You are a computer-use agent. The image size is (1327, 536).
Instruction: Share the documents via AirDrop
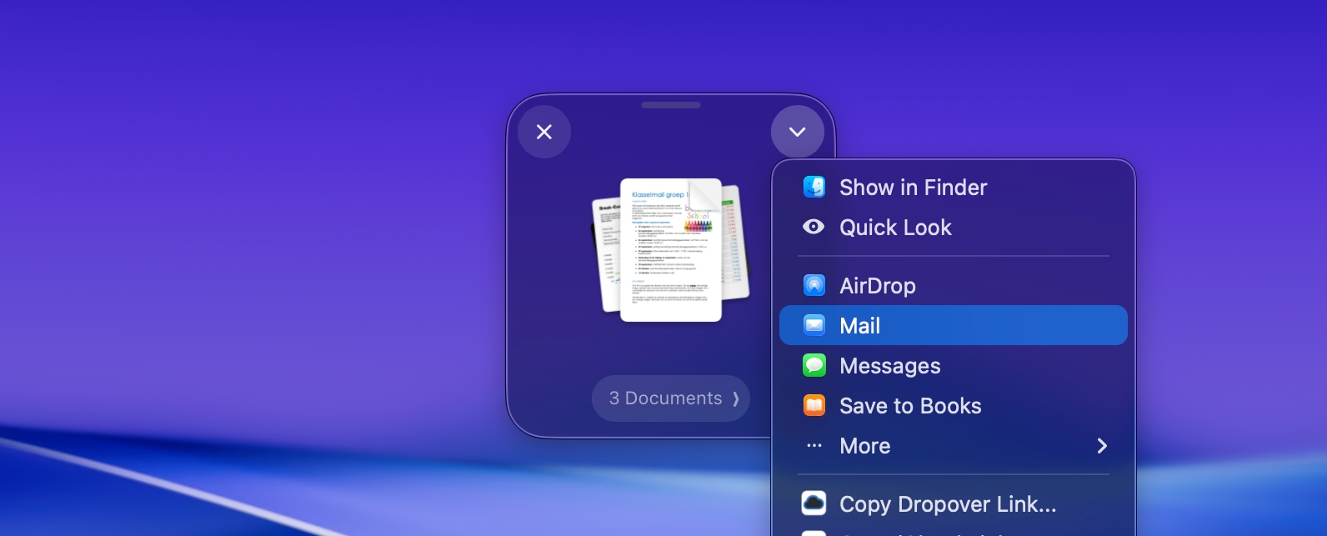click(x=953, y=286)
